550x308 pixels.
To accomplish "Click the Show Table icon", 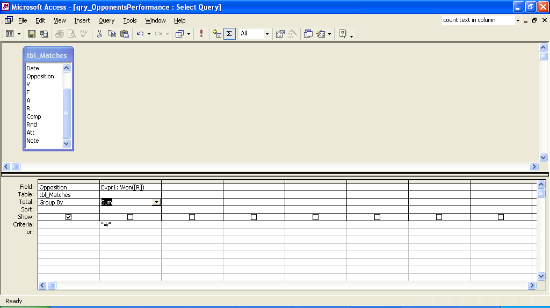I will click(217, 34).
